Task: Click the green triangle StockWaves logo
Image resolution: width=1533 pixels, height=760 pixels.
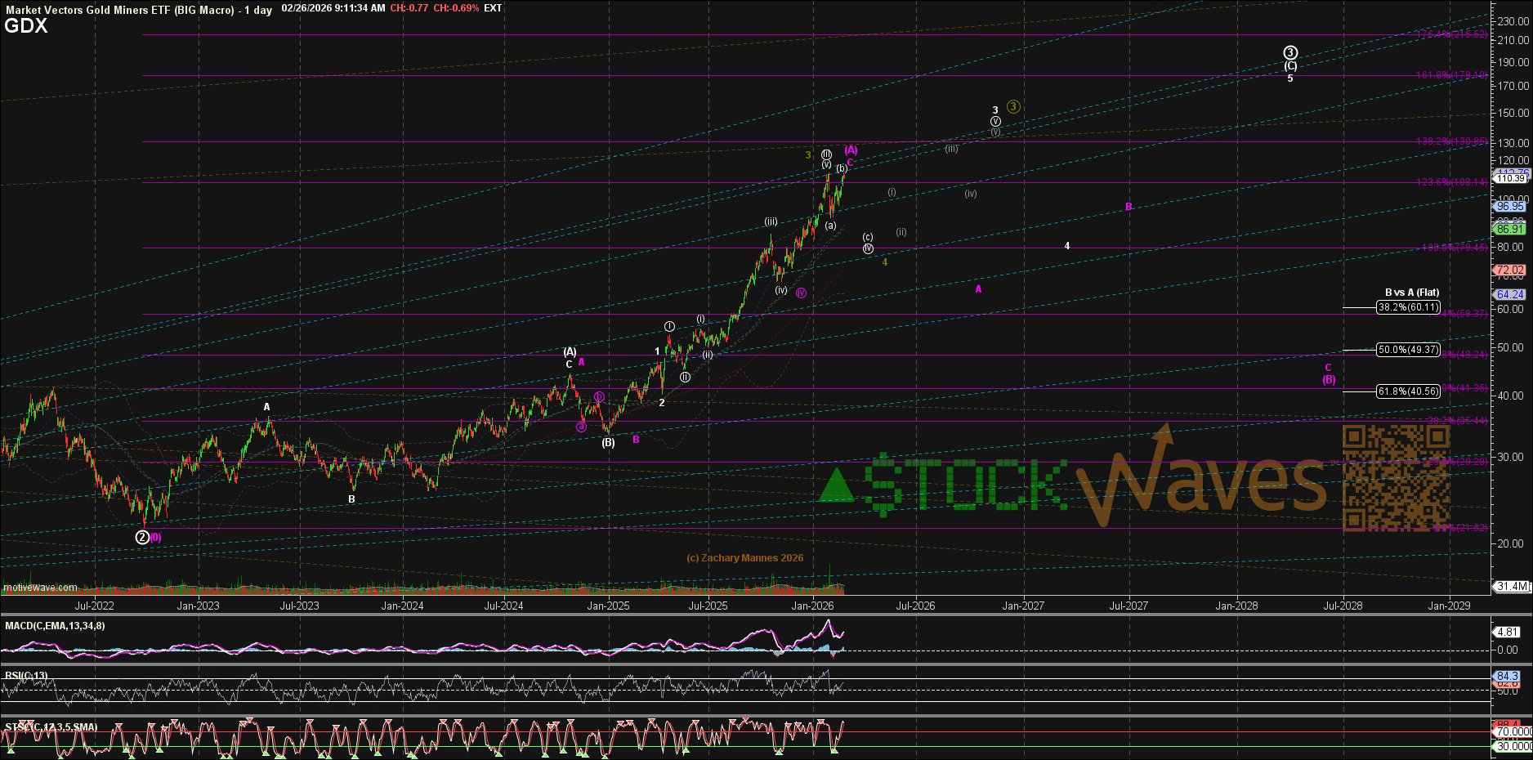Action: [836, 485]
